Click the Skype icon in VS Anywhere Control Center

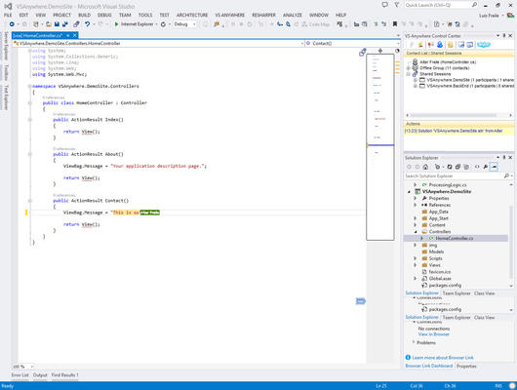[x=484, y=45]
